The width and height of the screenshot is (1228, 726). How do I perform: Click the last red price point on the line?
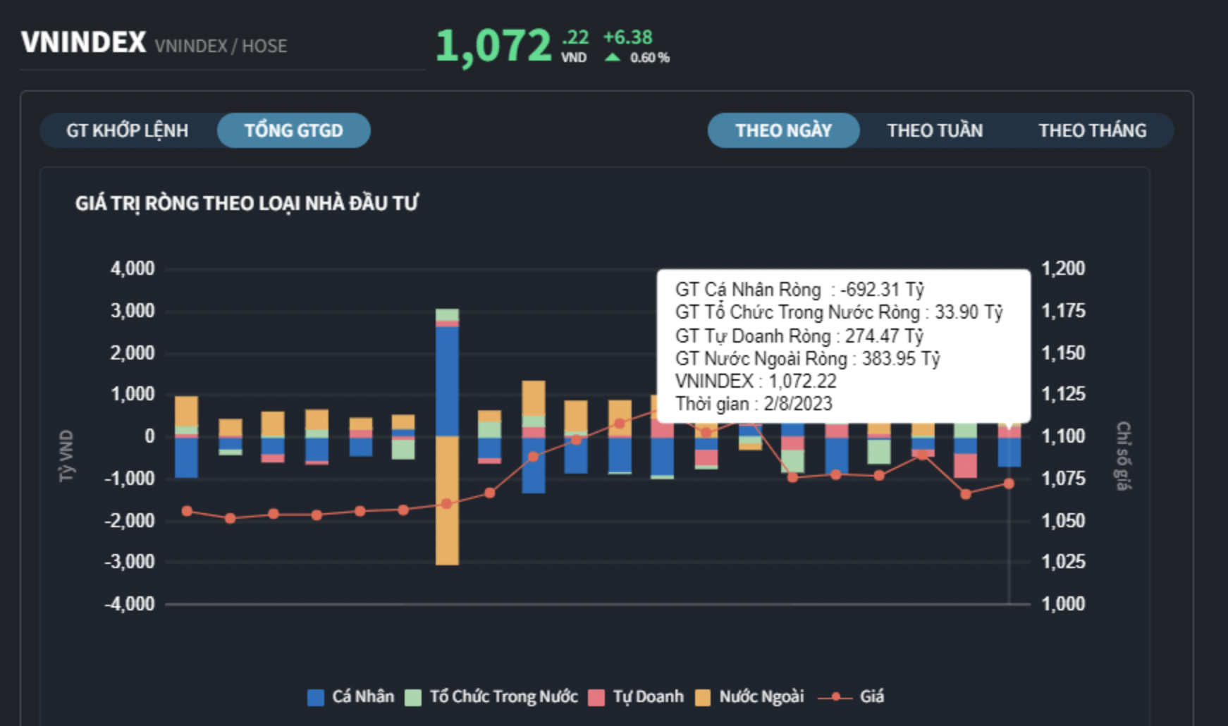click(1009, 484)
